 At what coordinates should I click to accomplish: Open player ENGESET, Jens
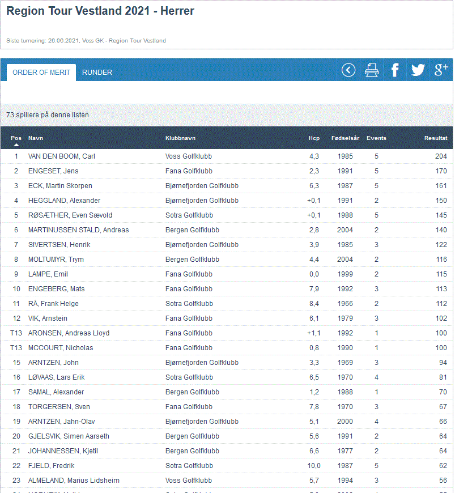click(53, 171)
